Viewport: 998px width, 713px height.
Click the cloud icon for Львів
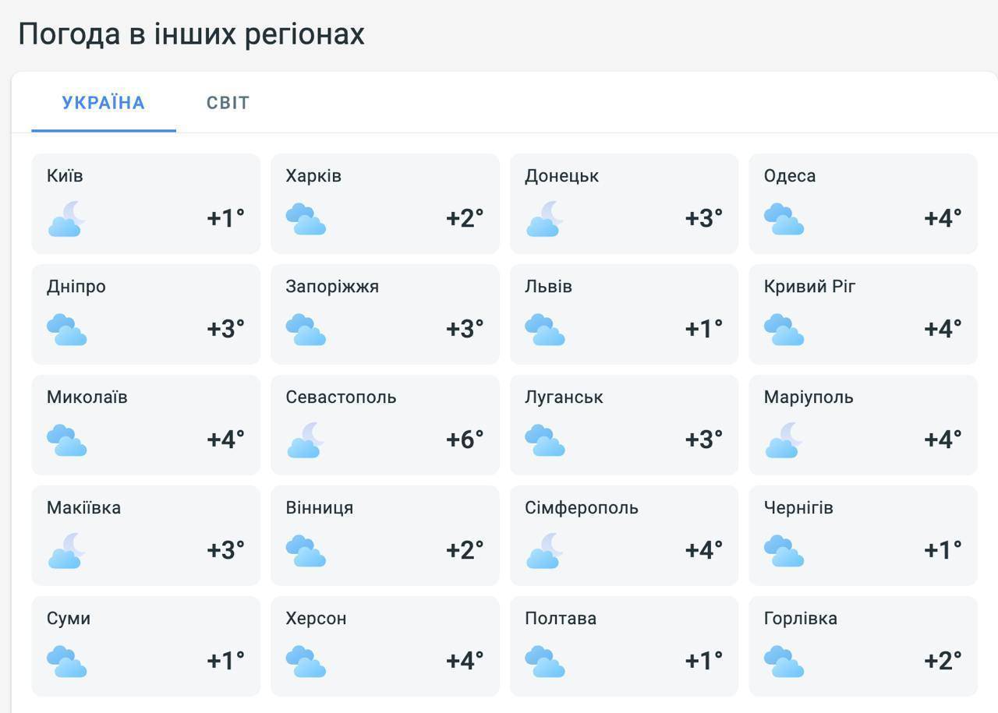(544, 330)
